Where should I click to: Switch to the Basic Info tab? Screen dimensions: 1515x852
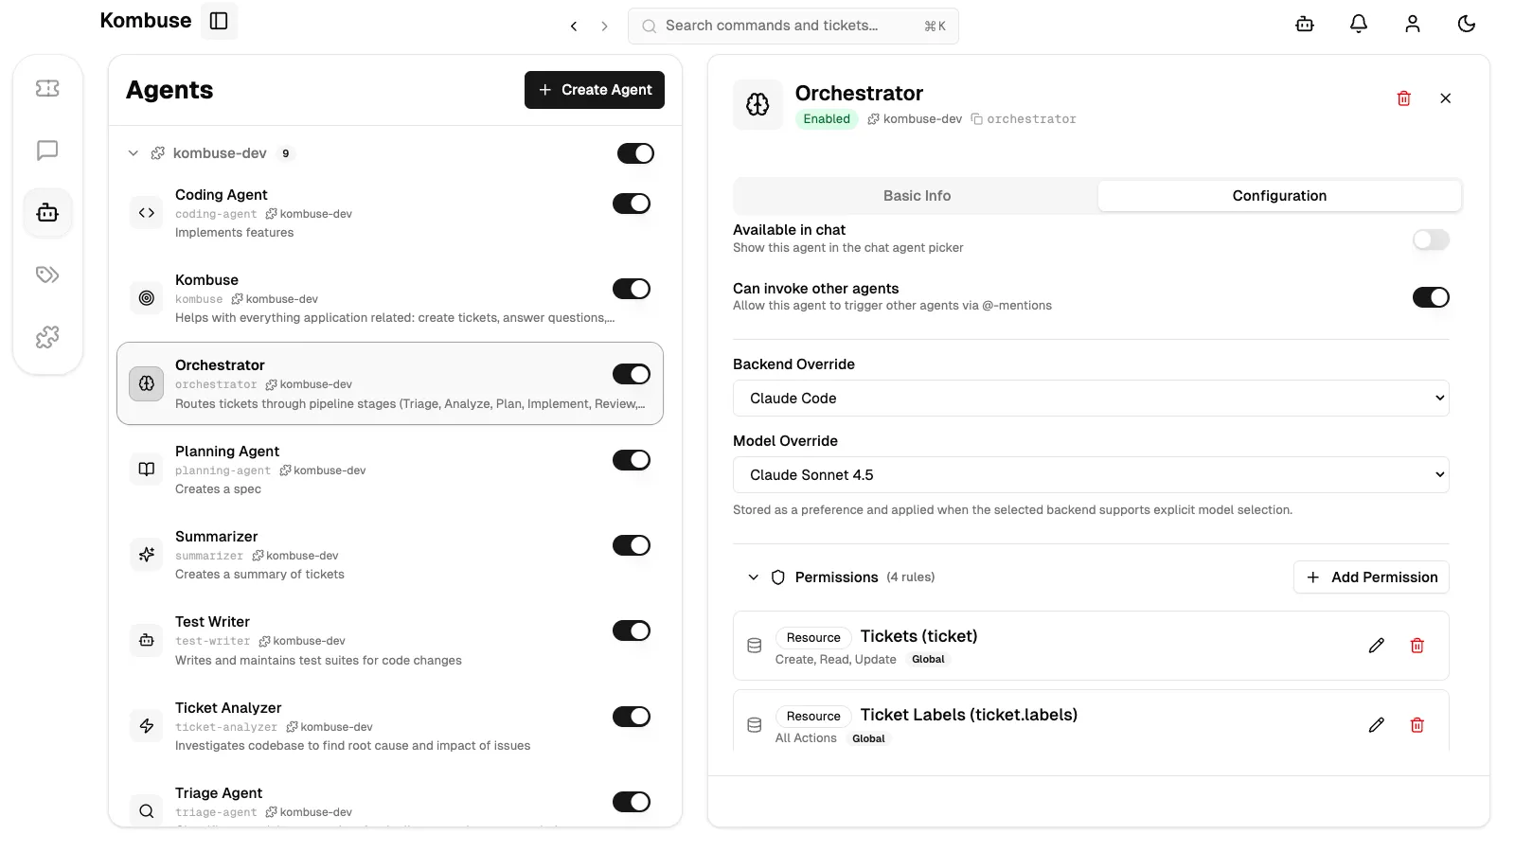915,195
